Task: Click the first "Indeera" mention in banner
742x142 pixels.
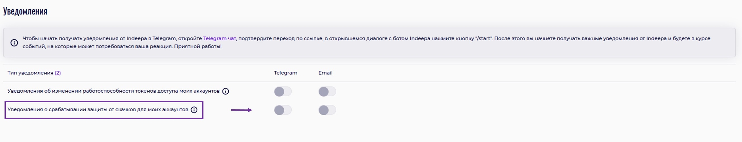Action: point(137,38)
